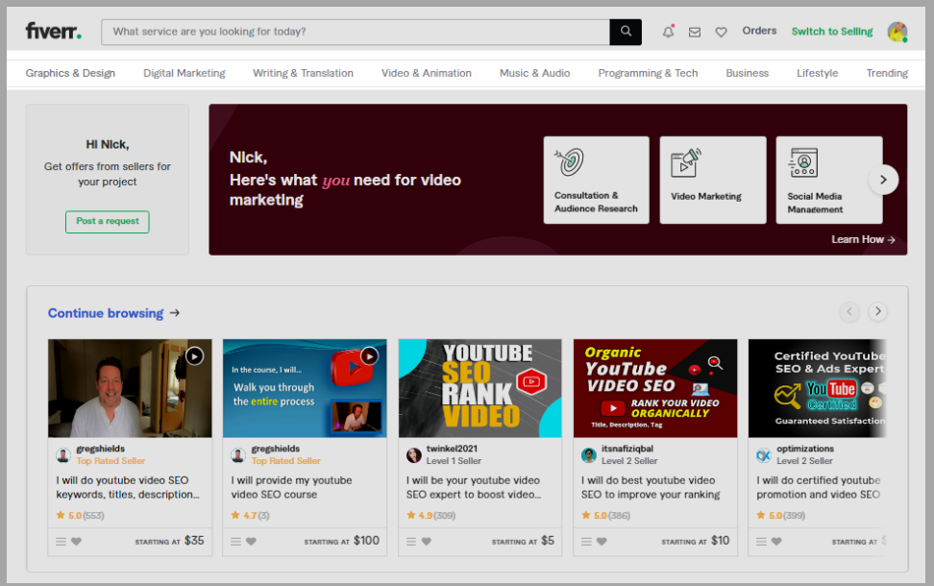Favorite the optimizations gig
The image size is (934, 586).
pyautogui.click(x=776, y=542)
